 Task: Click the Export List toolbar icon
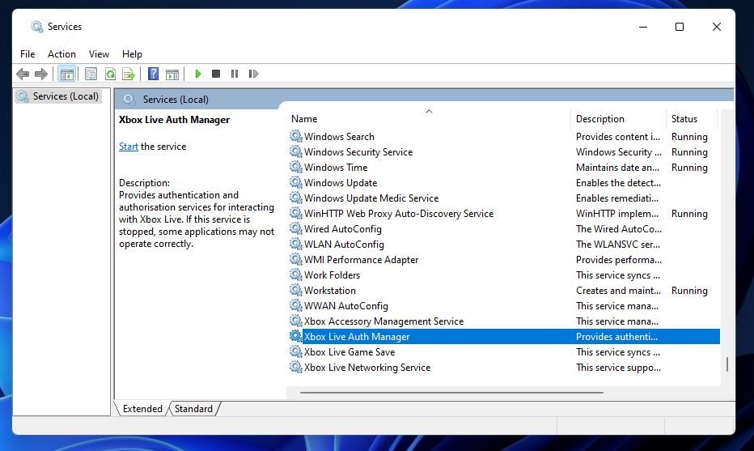click(129, 74)
